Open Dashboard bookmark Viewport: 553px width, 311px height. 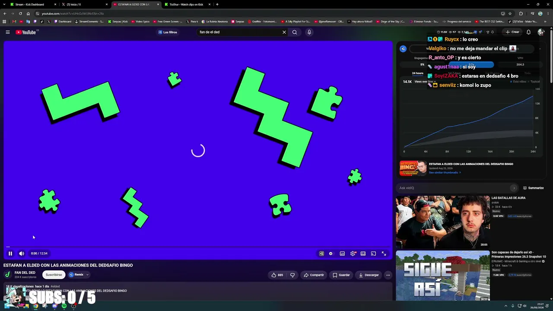(63, 22)
